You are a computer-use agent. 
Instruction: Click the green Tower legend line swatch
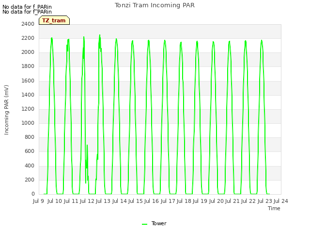click(144, 224)
